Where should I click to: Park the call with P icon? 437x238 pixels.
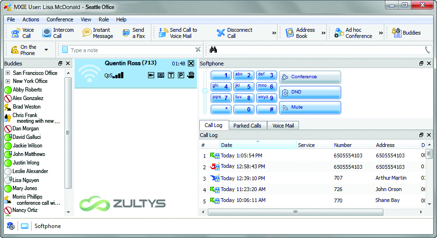181,75
